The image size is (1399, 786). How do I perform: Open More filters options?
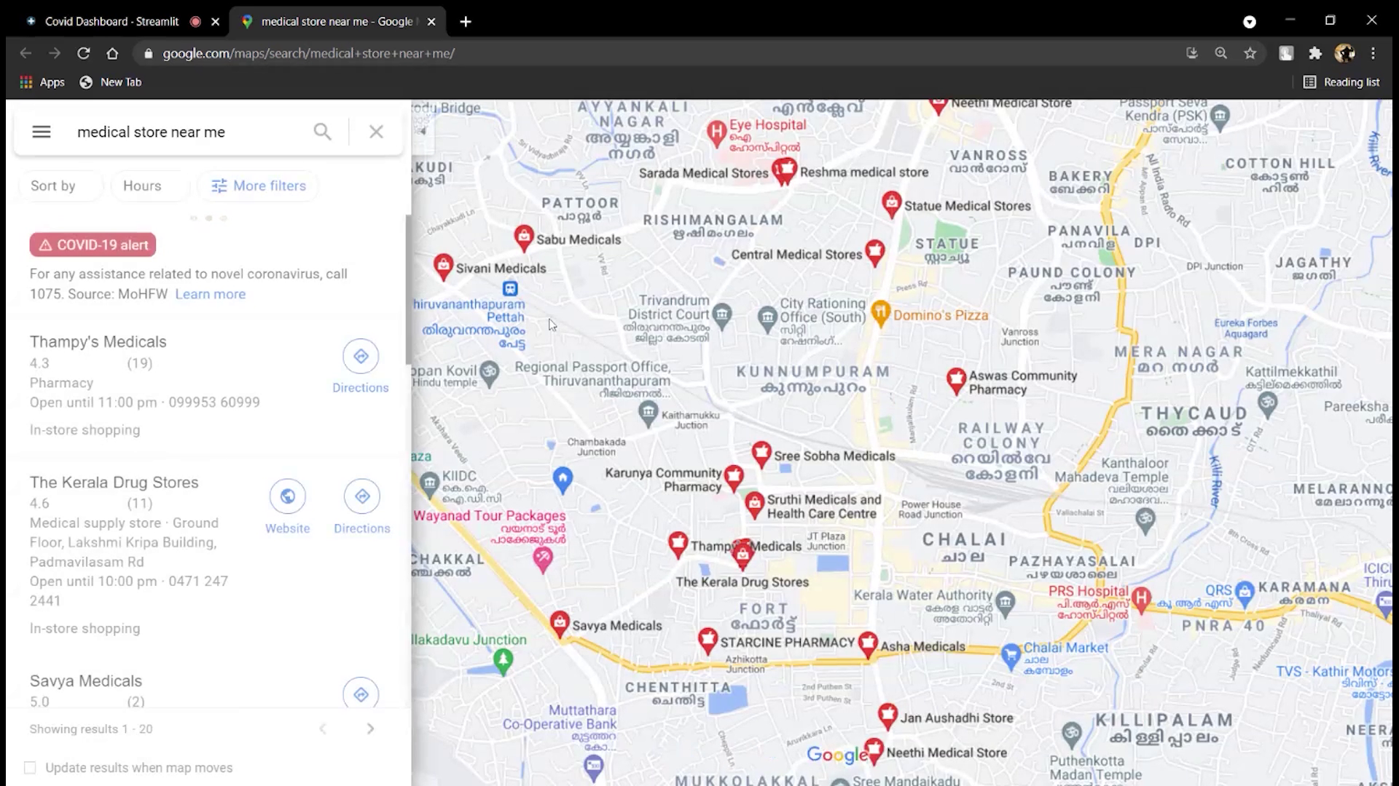pyautogui.click(x=259, y=186)
